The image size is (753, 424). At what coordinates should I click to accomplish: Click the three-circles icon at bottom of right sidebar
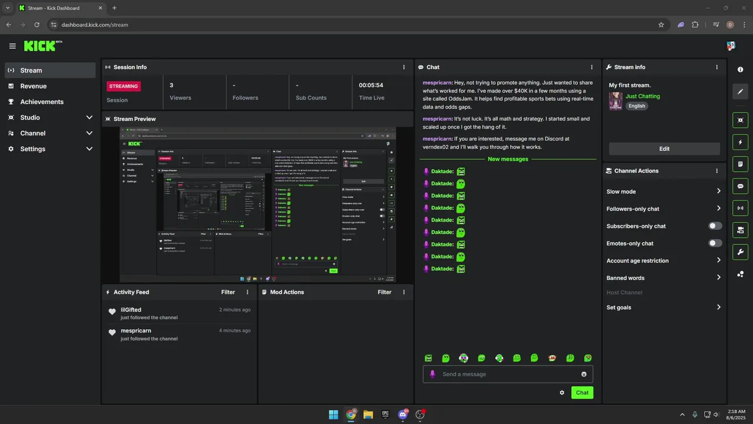coord(740,274)
